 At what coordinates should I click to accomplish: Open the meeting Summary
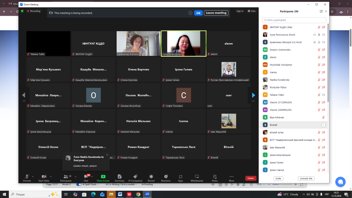(119, 178)
